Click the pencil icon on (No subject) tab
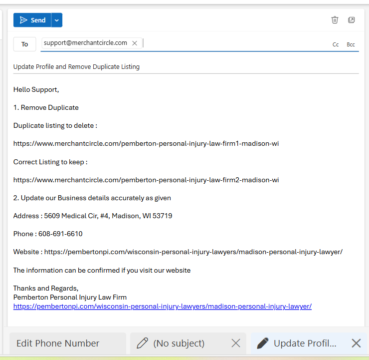 tap(143, 343)
